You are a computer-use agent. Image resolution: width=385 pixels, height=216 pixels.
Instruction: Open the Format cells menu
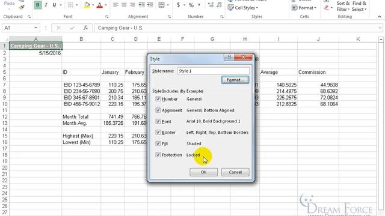[x=303, y=8]
